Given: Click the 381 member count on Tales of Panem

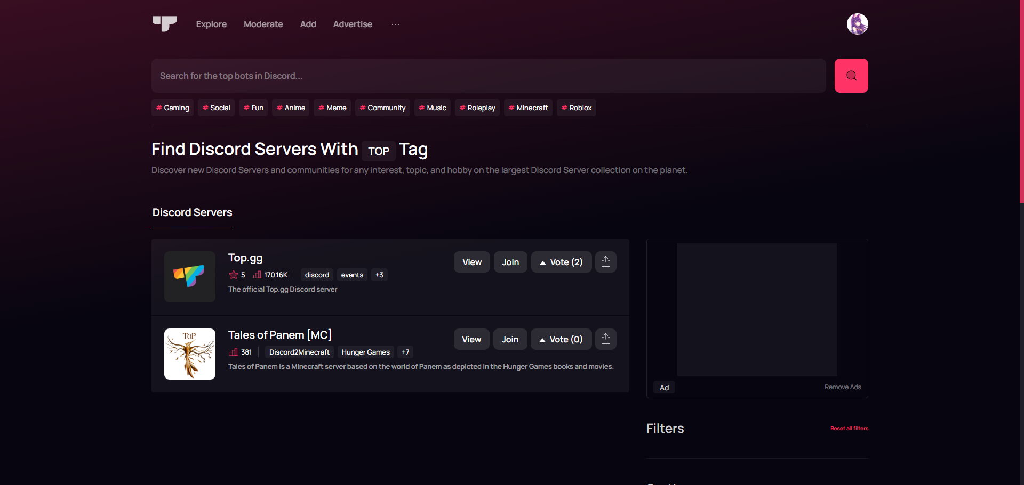Looking at the screenshot, I should coord(241,352).
